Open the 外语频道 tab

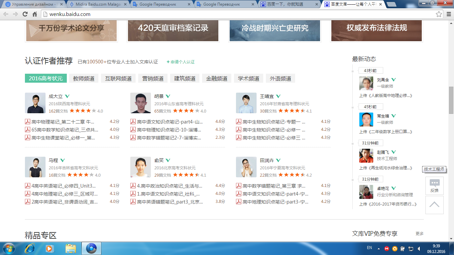click(281, 78)
